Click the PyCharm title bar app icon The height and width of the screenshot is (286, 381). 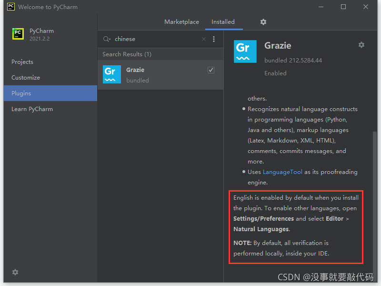coord(11,7)
